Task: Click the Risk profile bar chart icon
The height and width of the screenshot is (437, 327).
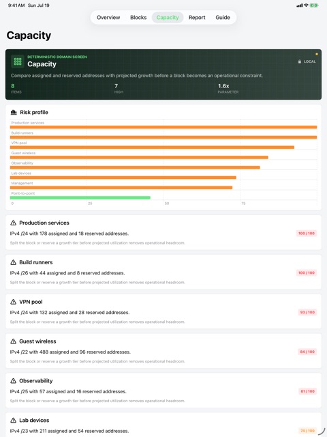Action: [14, 112]
